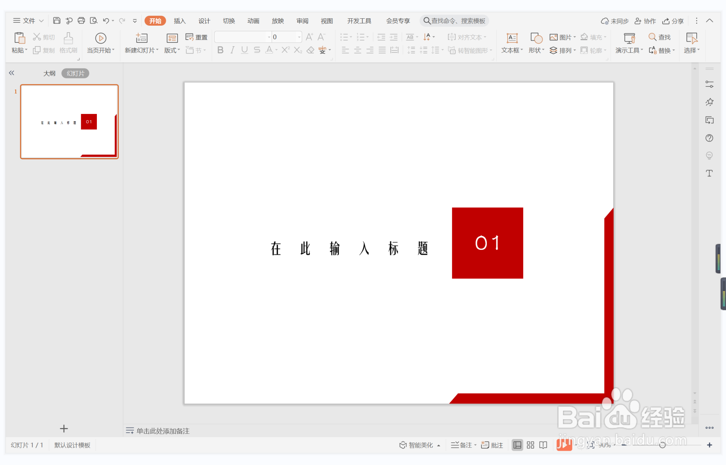The height and width of the screenshot is (465, 726).
Task: Click the Print icon in the top toolbar
Action: pyautogui.click(x=81, y=21)
